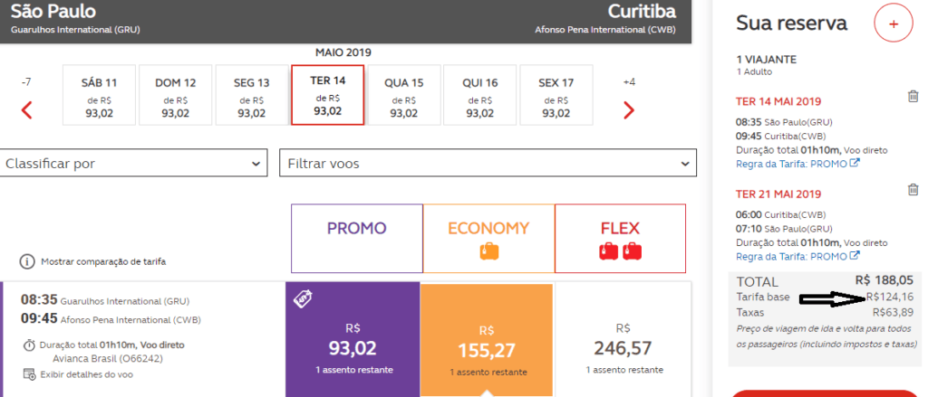Viewport: 928px width, 397px height.
Task: Click the previous dates red left arrow
Action: coord(26,110)
